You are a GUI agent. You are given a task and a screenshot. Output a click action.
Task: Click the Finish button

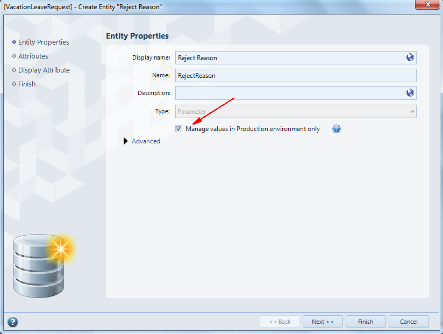pos(366,322)
